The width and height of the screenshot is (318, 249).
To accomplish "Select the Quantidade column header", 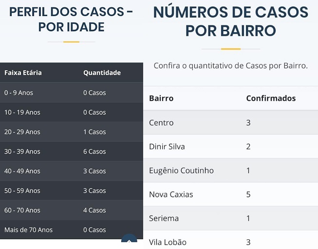I will coord(102,73).
